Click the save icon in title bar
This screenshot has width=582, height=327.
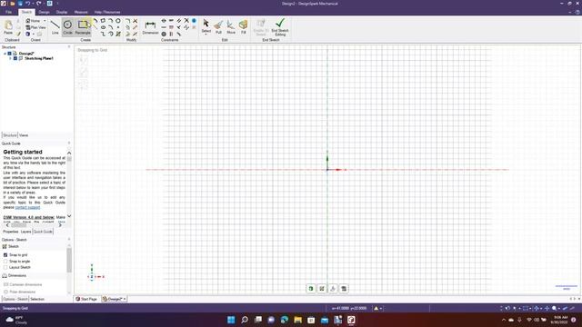20,4
